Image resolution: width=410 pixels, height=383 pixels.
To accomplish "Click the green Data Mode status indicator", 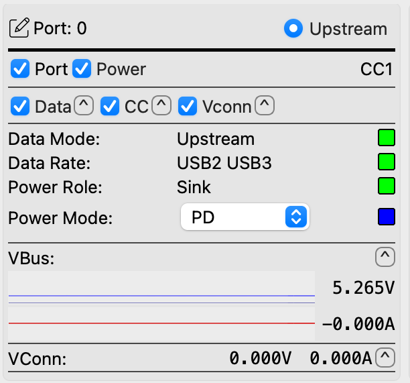I will [386, 139].
